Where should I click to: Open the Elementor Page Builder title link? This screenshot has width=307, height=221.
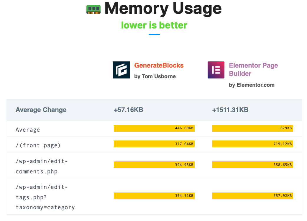point(253,69)
